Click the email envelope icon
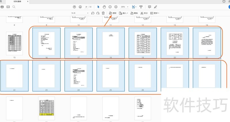 tap(8, 7)
